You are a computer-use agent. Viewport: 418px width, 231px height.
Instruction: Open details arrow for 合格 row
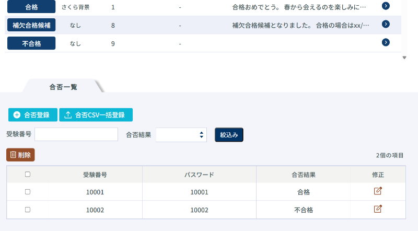point(386,6)
